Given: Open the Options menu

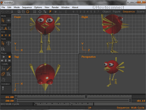Looking at the screenshot, I should pyautogui.click(x=38, y=7).
